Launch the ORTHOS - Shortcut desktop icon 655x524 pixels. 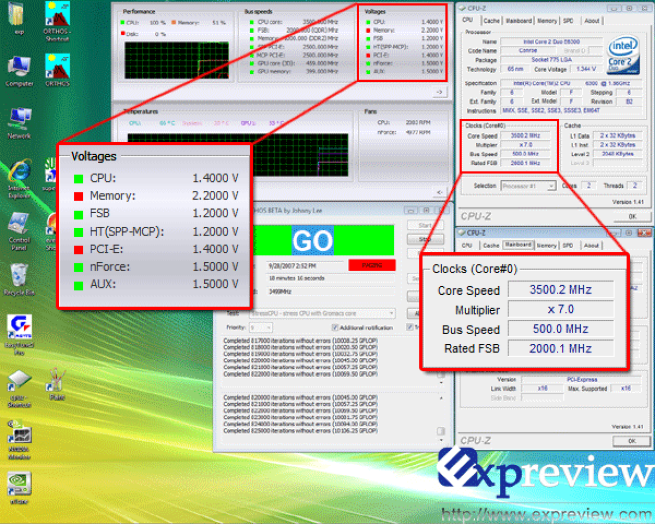[57, 20]
